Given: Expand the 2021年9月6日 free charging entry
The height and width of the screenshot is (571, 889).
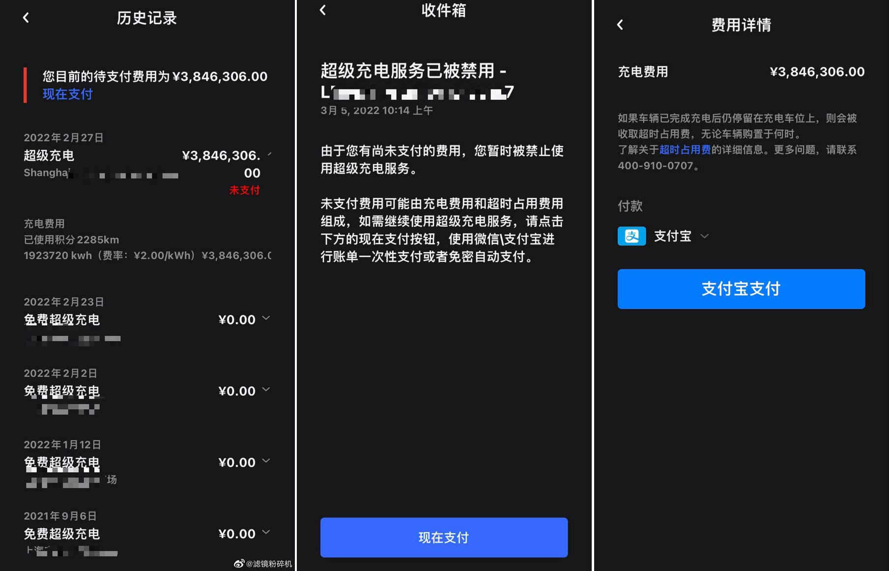Looking at the screenshot, I should (266, 532).
